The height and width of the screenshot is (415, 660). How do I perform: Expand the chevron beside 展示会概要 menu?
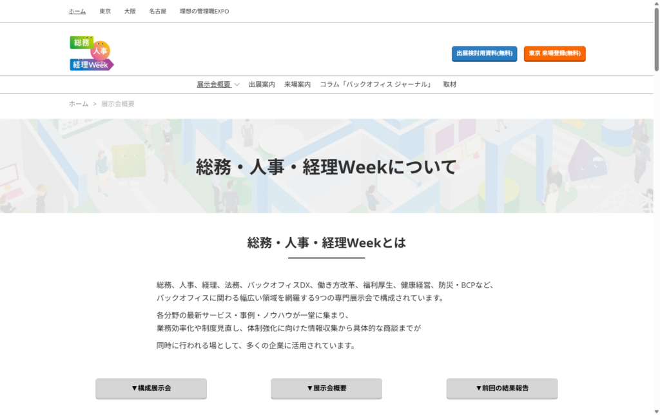(x=237, y=84)
